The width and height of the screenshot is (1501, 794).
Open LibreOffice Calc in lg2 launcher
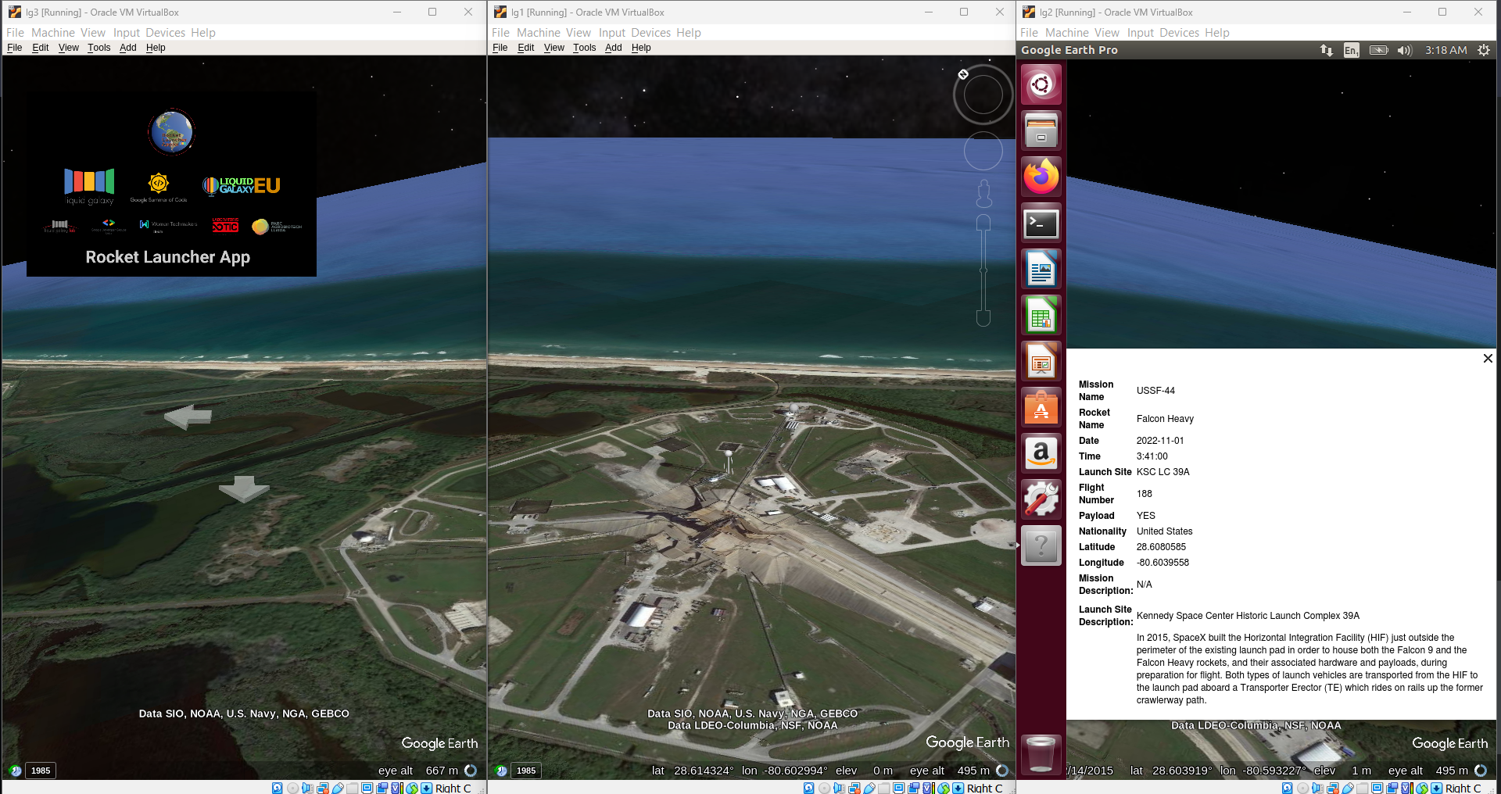(x=1041, y=316)
